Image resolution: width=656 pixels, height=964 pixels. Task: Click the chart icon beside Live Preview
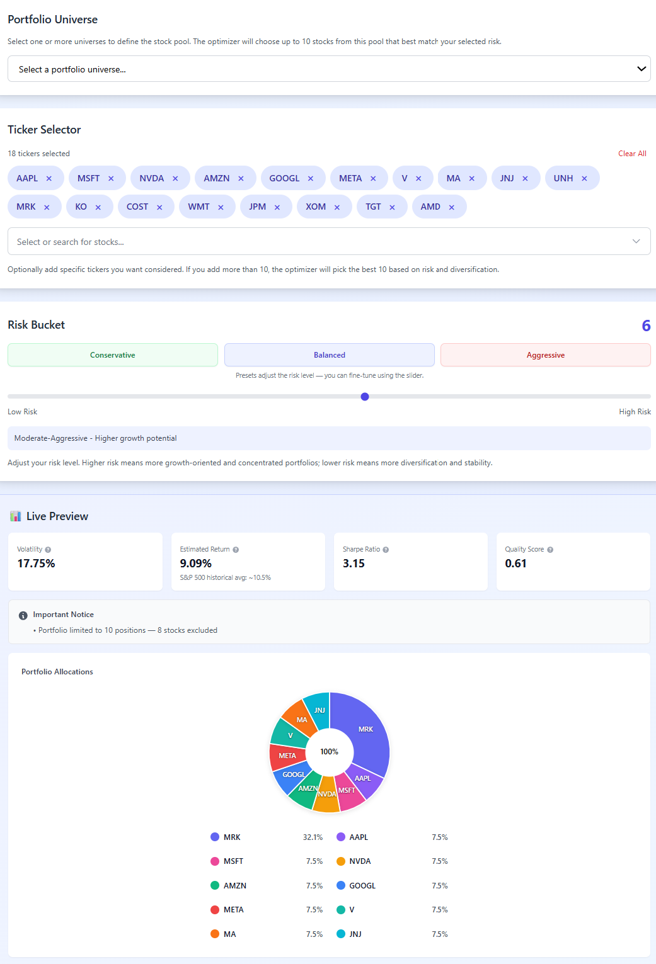(15, 516)
